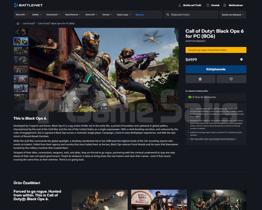Image resolution: width=262 pixels, height=210 pixels.
Task: Open the BlizzCon menu item
Action: (x=140, y=14)
